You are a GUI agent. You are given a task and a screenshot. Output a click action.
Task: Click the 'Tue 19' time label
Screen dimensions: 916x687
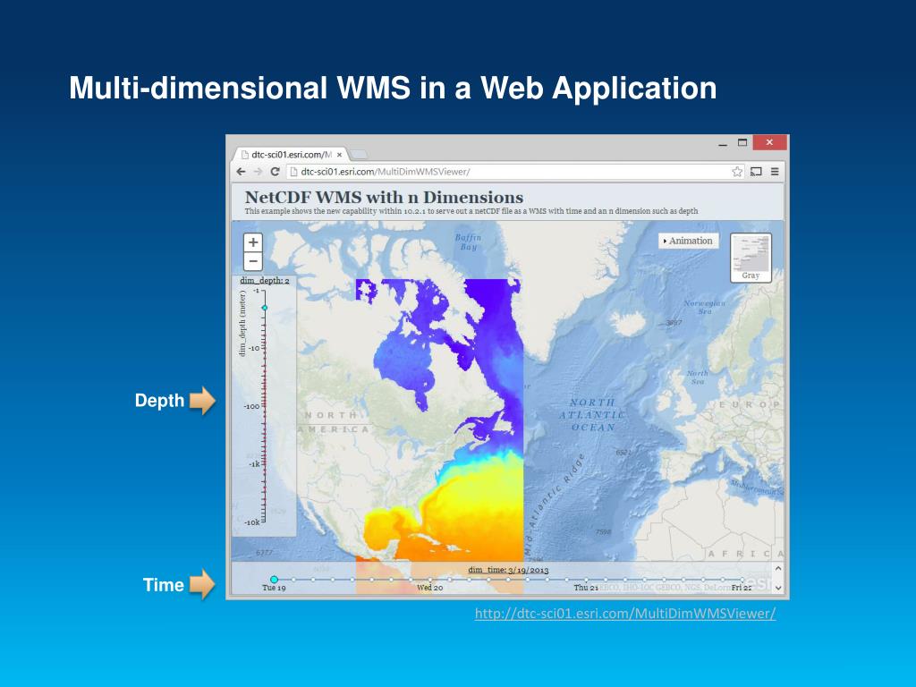274,588
